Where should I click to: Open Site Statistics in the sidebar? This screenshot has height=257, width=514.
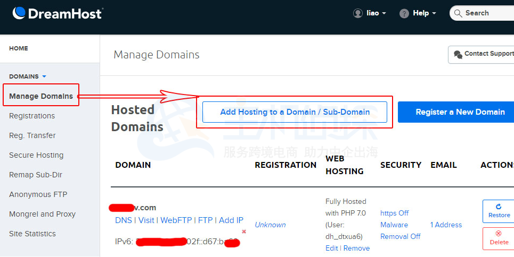click(32, 234)
